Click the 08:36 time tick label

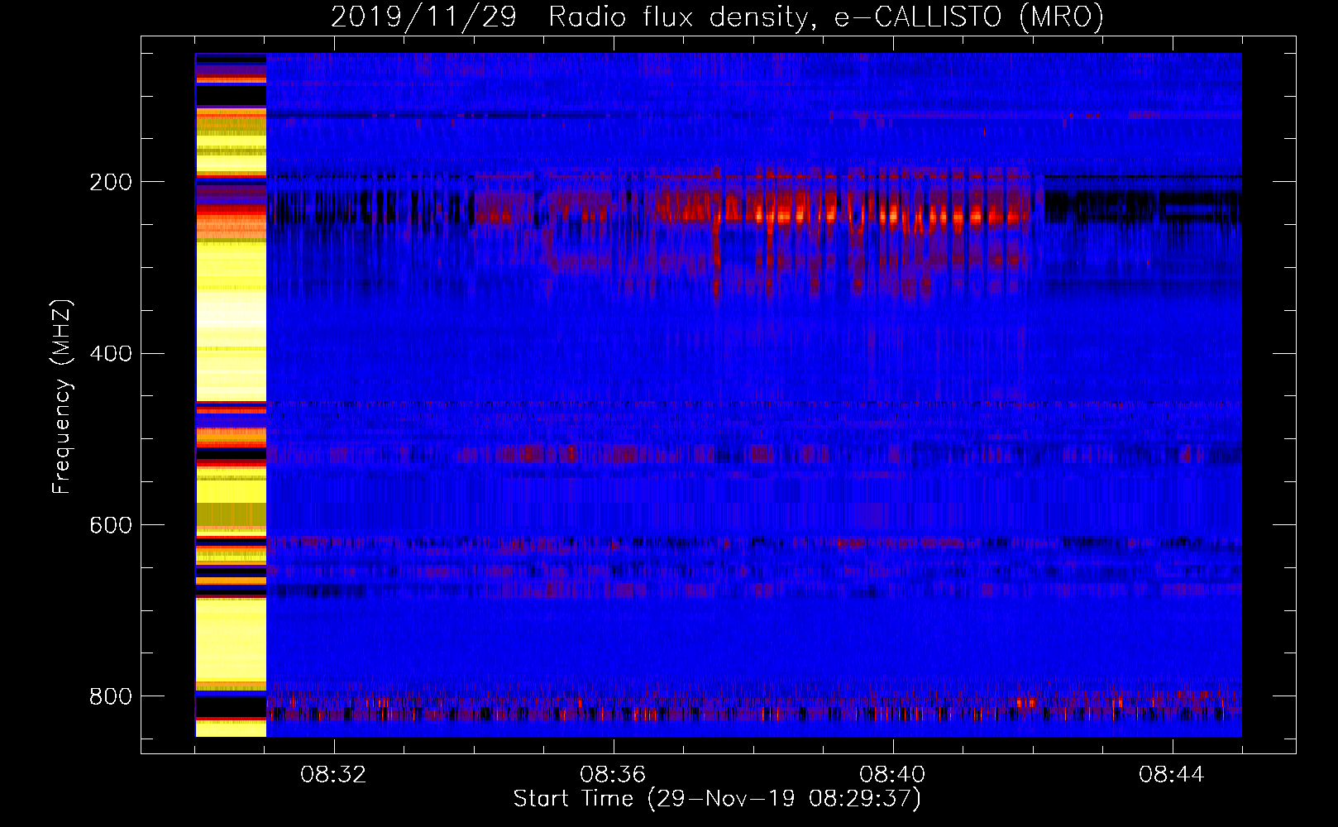coord(613,775)
